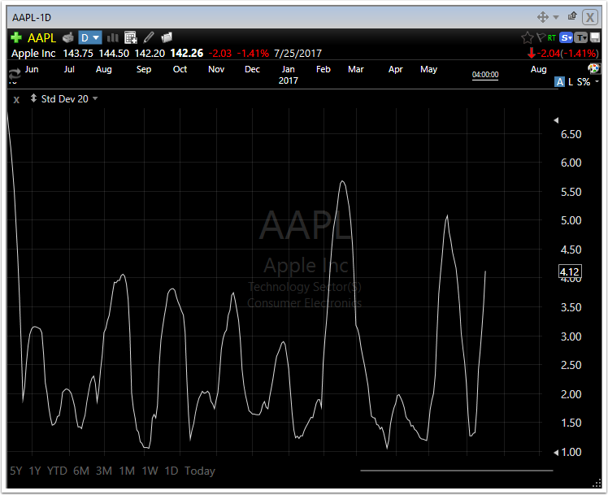Select the L logarithmic scale toggle

click(x=571, y=82)
